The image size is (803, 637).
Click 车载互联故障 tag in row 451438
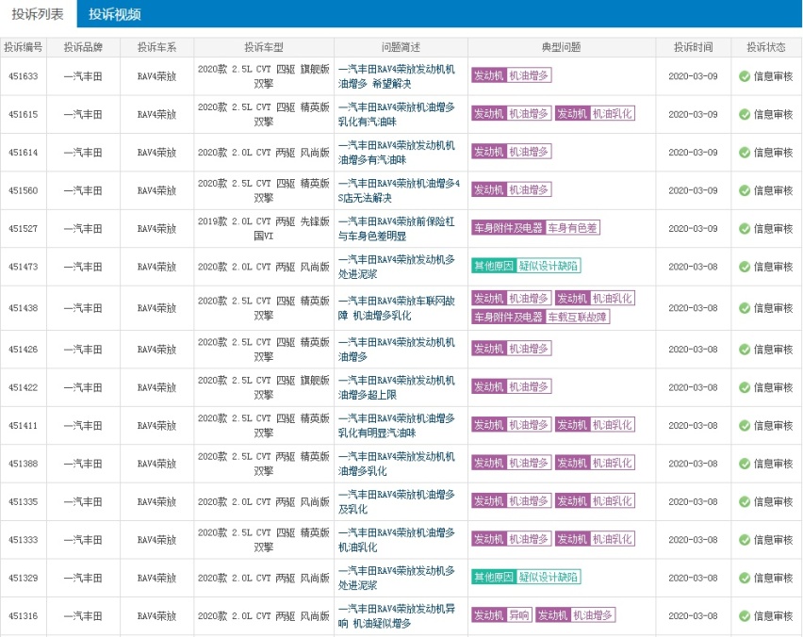(x=577, y=317)
